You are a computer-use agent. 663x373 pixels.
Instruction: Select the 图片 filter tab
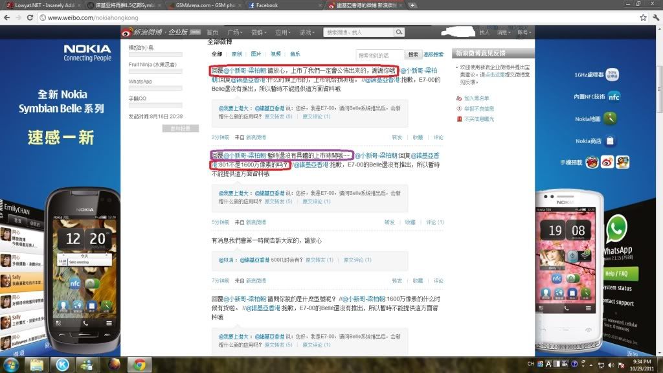pos(256,54)
